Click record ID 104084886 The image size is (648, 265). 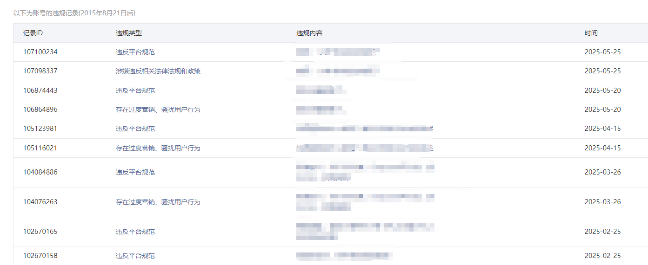40,172
